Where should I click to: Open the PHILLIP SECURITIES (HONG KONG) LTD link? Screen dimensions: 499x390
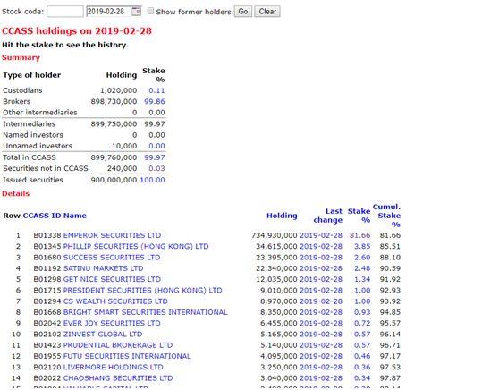tap(136, 246)
